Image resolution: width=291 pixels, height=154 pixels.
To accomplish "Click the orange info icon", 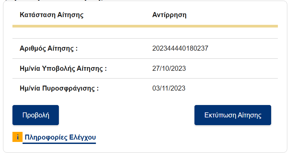I will tap(17, 137).
